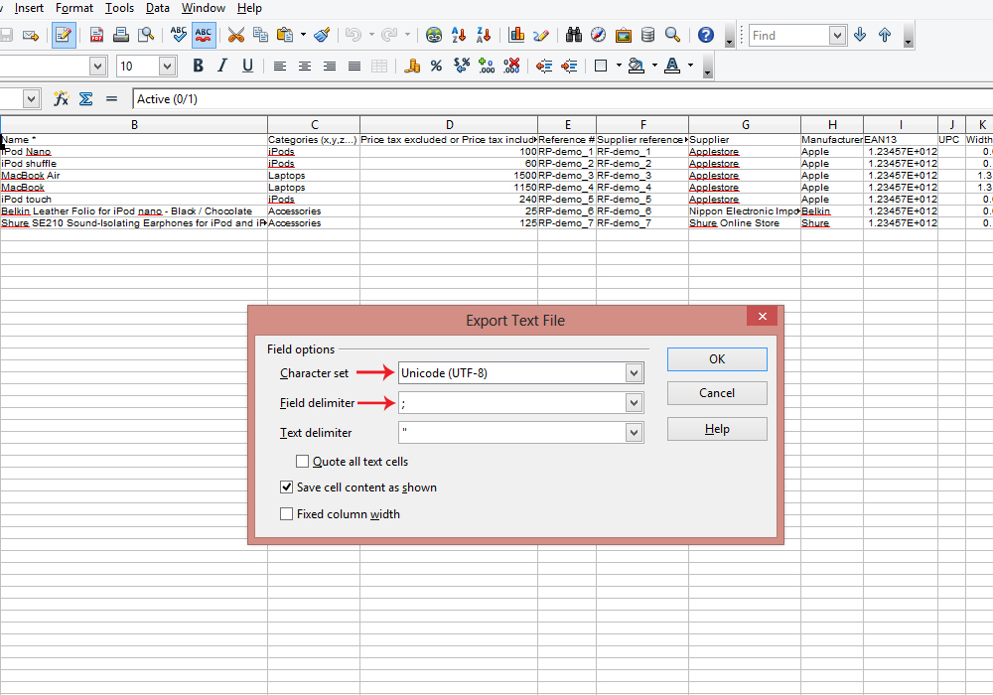Open the Help menu
The image size is (993, 695).
pyautogui.click(x=249, y=8)
